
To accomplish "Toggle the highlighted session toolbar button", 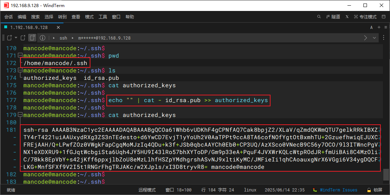I will [x=32, y=38].
